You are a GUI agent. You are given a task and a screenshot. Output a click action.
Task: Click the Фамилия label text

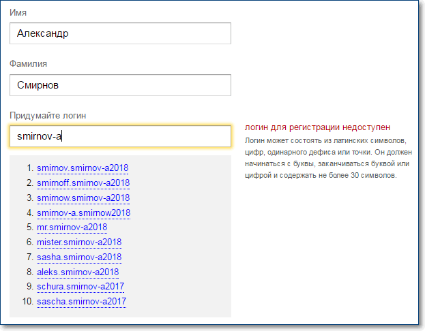pos(28,64)
